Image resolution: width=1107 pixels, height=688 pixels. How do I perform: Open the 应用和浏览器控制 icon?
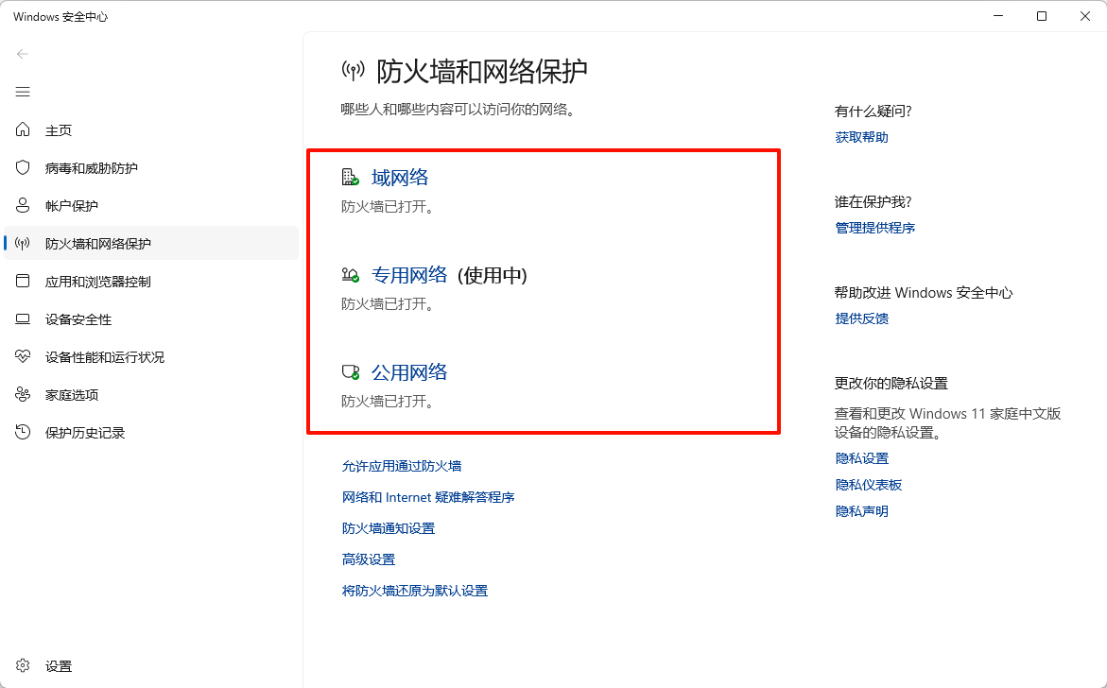click(22, 281)
